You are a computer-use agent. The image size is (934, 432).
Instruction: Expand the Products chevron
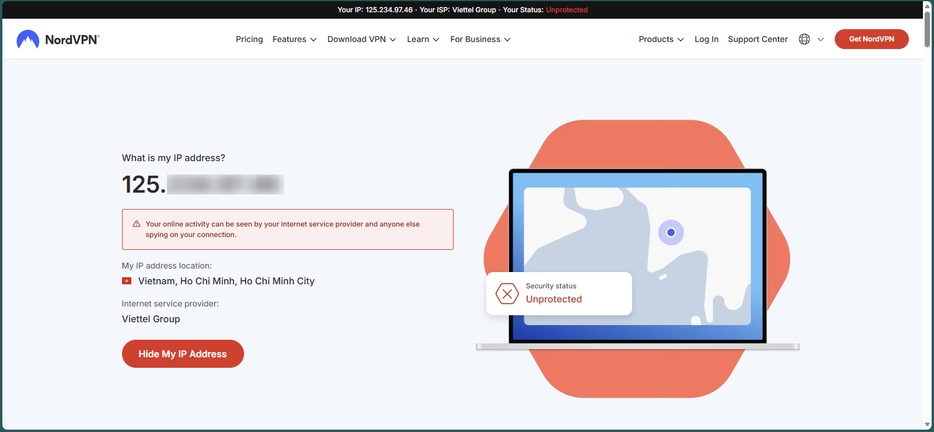pyautogui.click(x=681, y=40)
